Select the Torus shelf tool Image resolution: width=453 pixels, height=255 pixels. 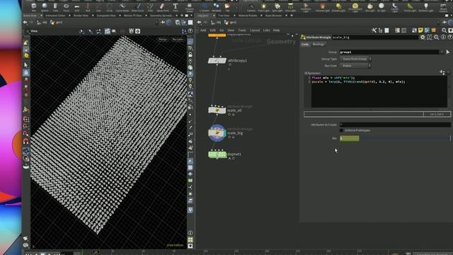[66, 7]
